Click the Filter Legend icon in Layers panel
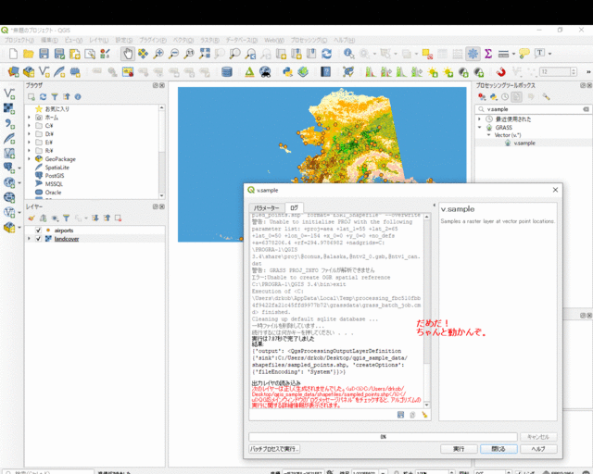This screenshot has height=474, width=593. click(x=67, y=218)
